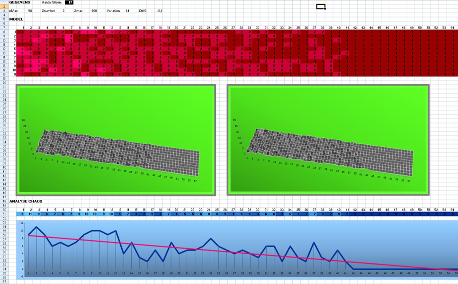Select row header 48
This screenshot has height=284, width=458.
click(4, 201)
